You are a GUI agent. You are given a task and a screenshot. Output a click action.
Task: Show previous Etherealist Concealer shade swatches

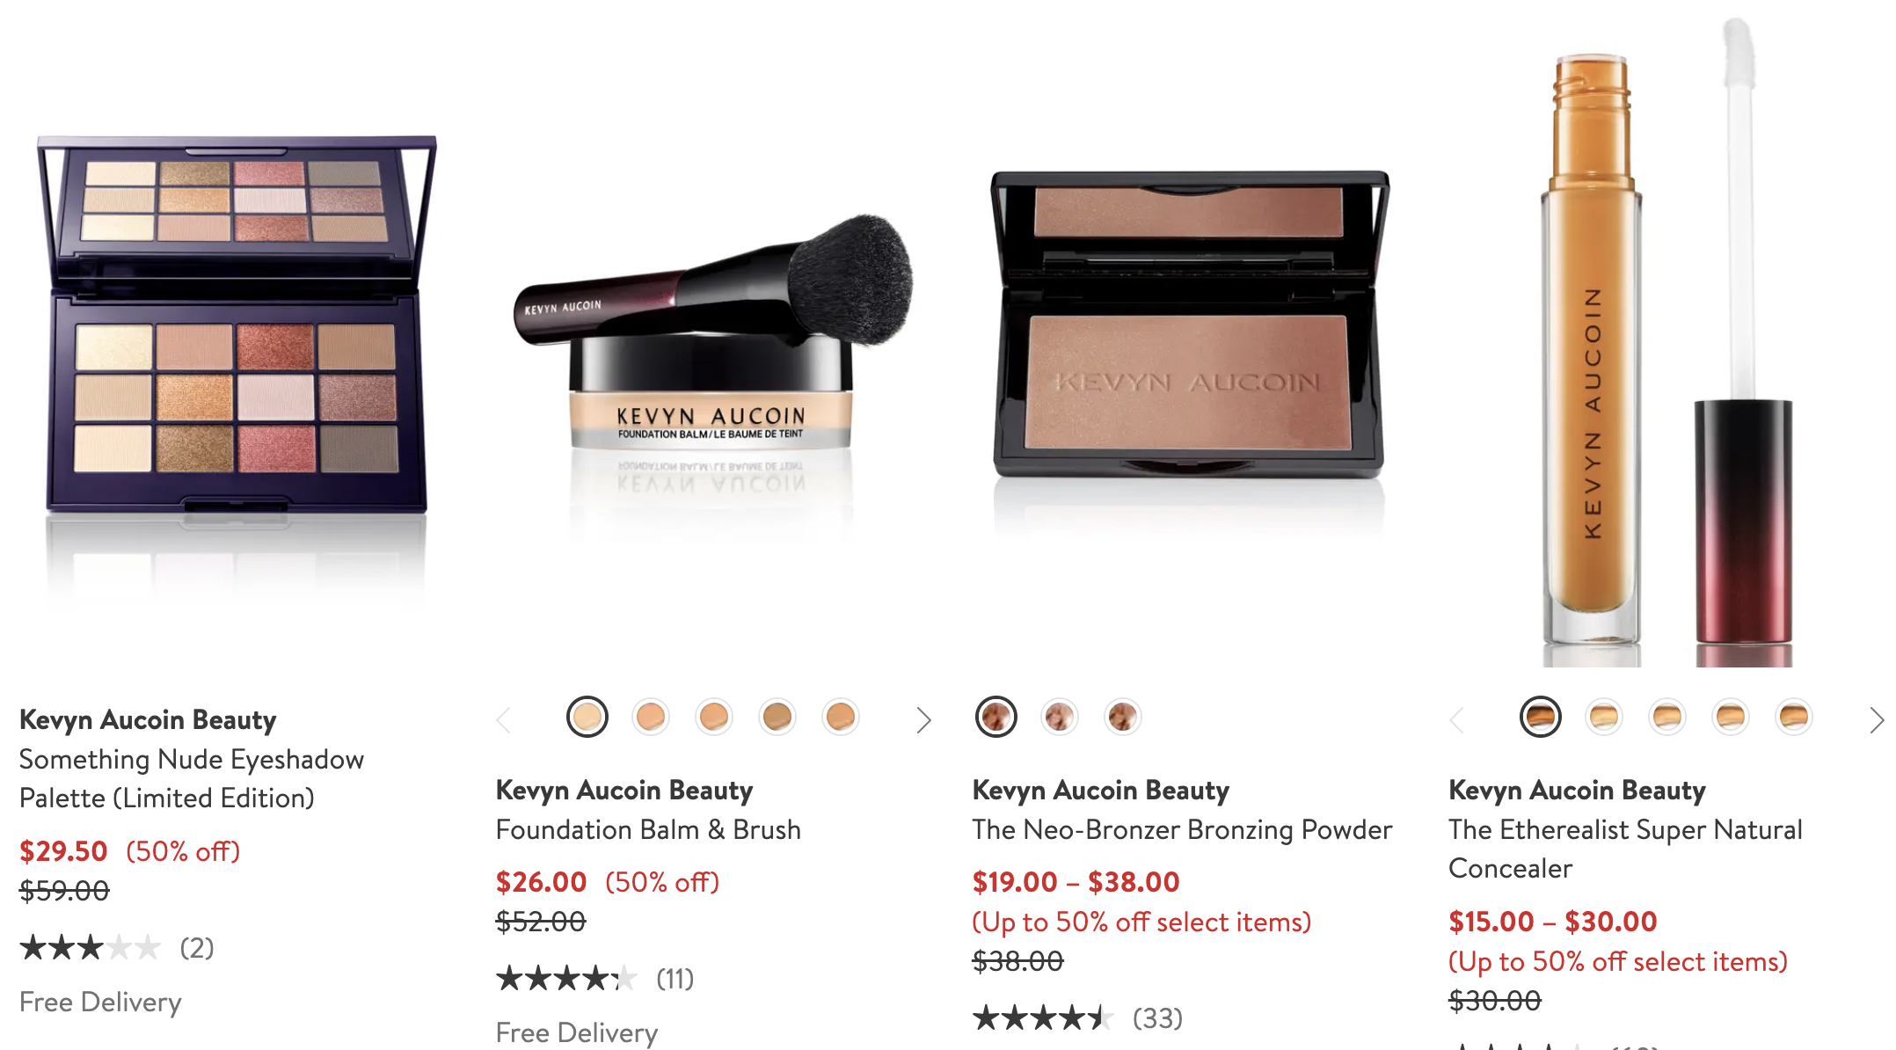pyautogui.click(x=1457, y=719)
